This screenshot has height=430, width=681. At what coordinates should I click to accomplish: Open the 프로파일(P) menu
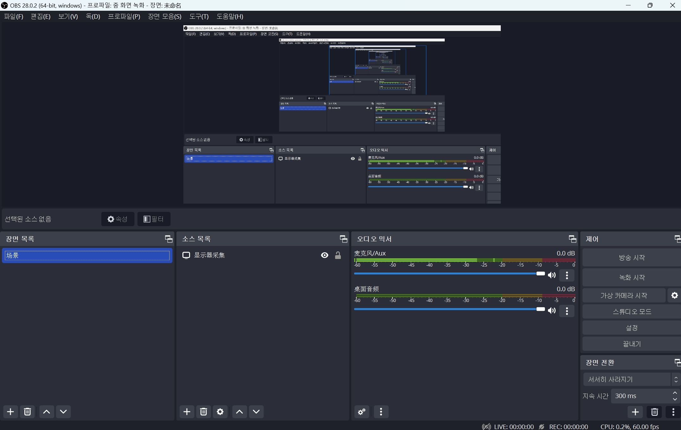(124, 16)
